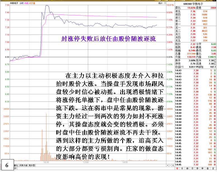224x172 pixels.
Task: Select the 笔 tab in the trade list
Action: [x=177, y=168]
